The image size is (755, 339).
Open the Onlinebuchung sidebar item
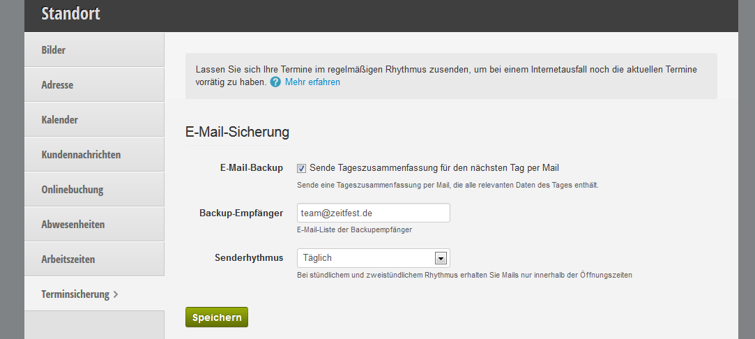point(94,190)
